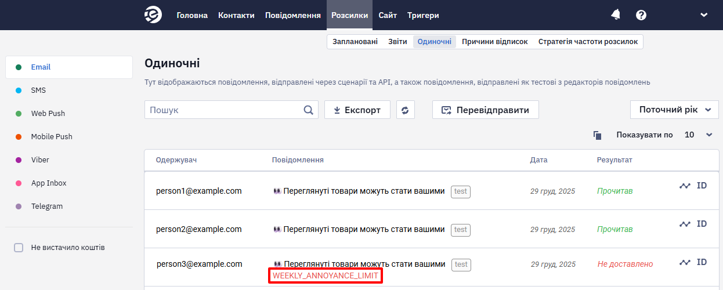Viewport: 723px width, 290px height.
Task: Open the Контакти menu
Action: click(236, 15)
